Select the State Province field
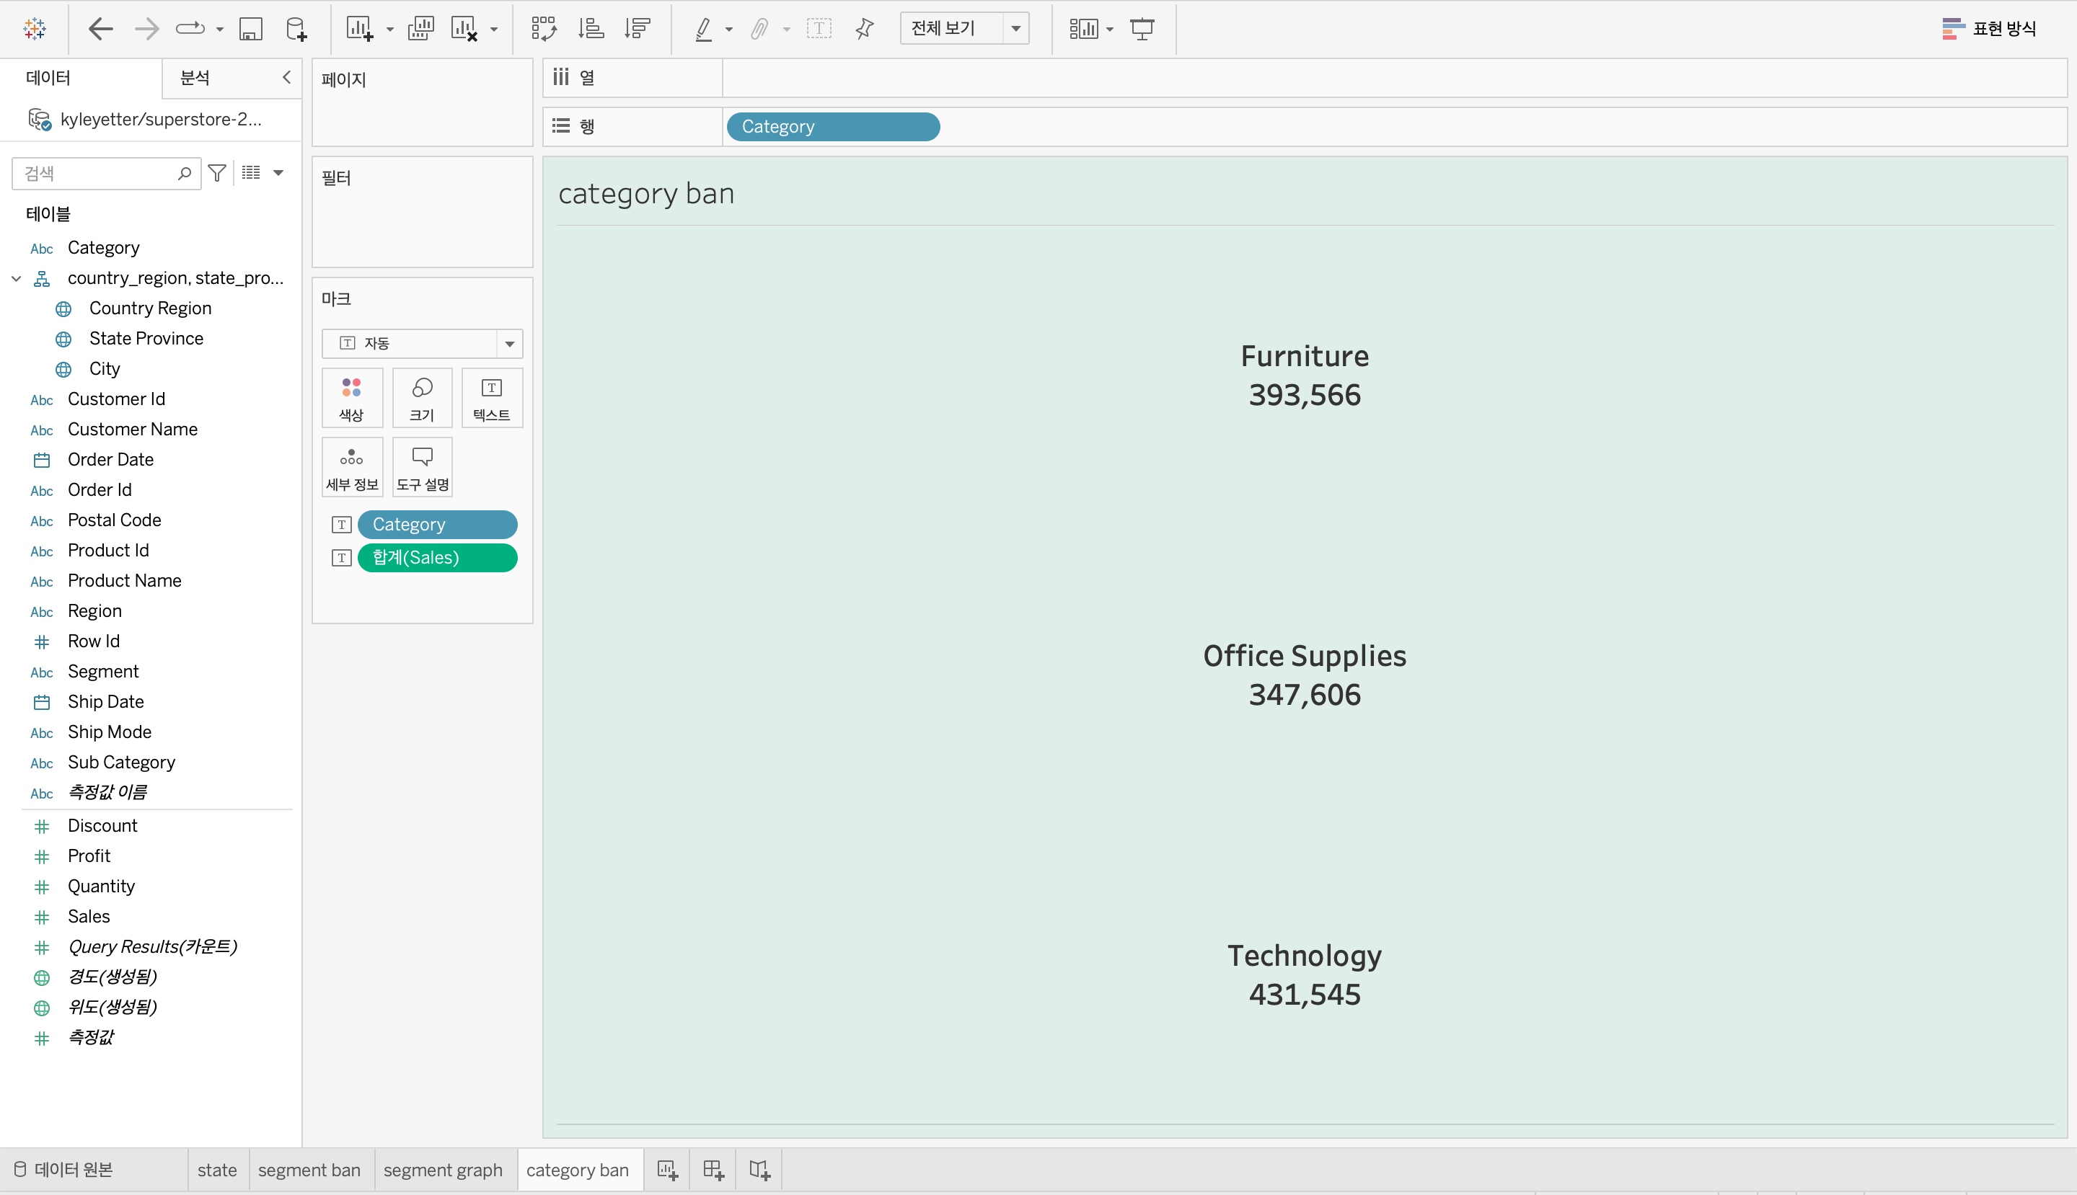Image resolution: width=2077 pixels, height=1195 pixels. [x=146, y=339]
